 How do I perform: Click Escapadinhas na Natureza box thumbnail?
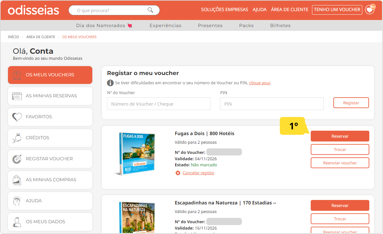tap(136, 217)
